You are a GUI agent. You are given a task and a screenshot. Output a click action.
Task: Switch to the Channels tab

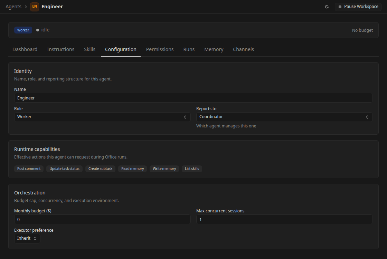coord(243,49)
